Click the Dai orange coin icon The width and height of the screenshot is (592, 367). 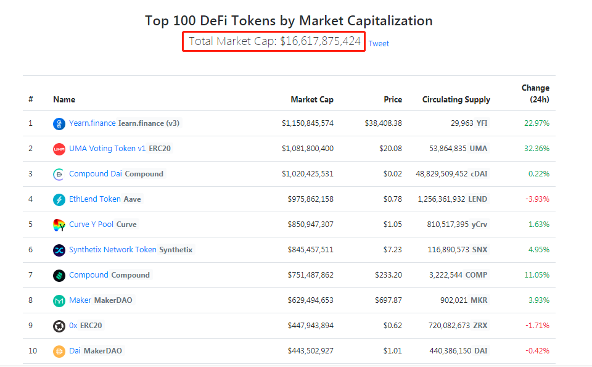(59, 351)
